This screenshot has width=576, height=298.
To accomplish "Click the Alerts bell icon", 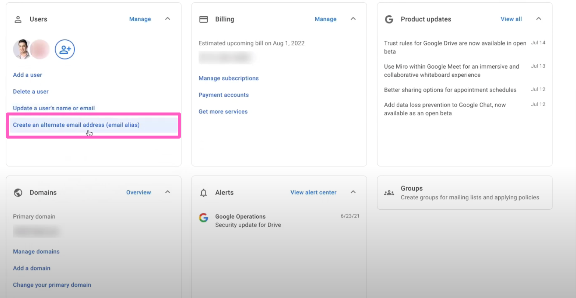I will 204,193.
